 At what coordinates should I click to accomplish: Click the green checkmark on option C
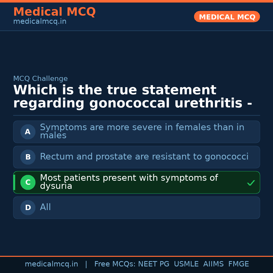click(x=251, y=183)
